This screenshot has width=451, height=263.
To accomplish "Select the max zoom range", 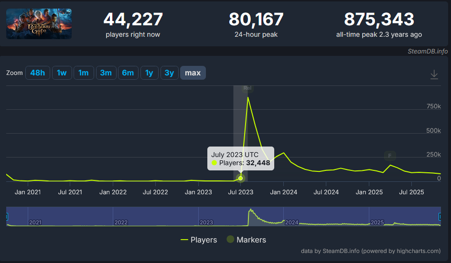I will (193, 73).
